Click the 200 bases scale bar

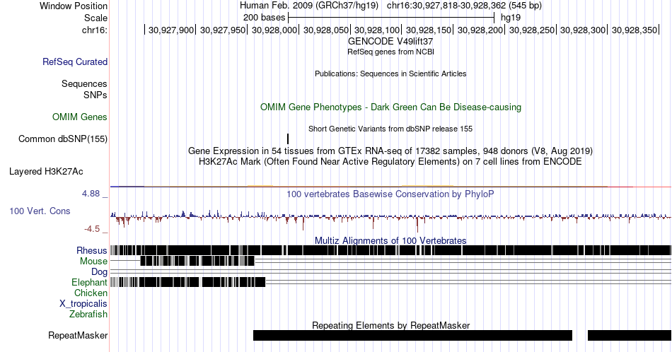click(x=391, y=18)
